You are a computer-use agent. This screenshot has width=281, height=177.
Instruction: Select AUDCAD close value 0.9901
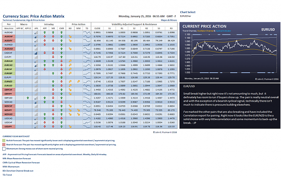[97, 32]
